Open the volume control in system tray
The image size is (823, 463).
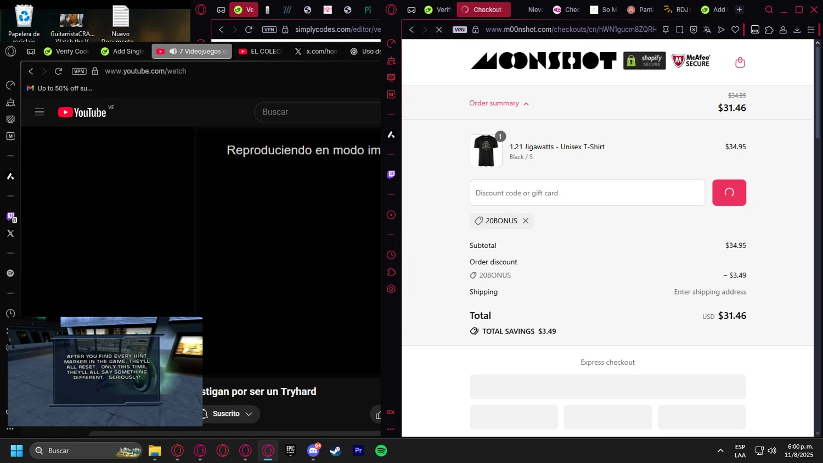pyautogui.click(x=772, y=450)
